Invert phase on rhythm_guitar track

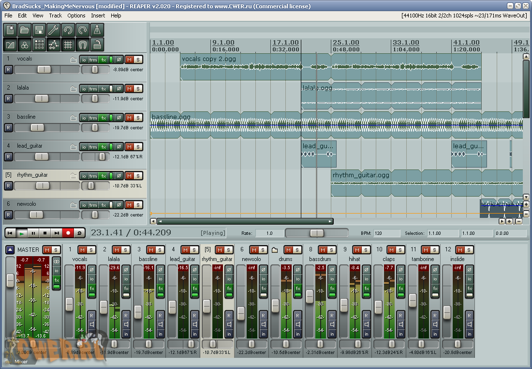[x=119, y=176]
